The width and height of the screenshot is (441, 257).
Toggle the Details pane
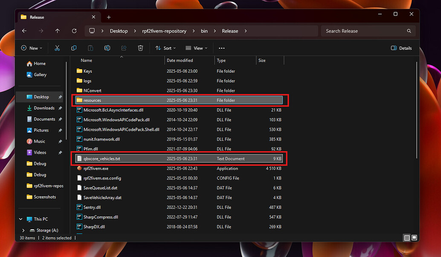(x=400, y=48)
